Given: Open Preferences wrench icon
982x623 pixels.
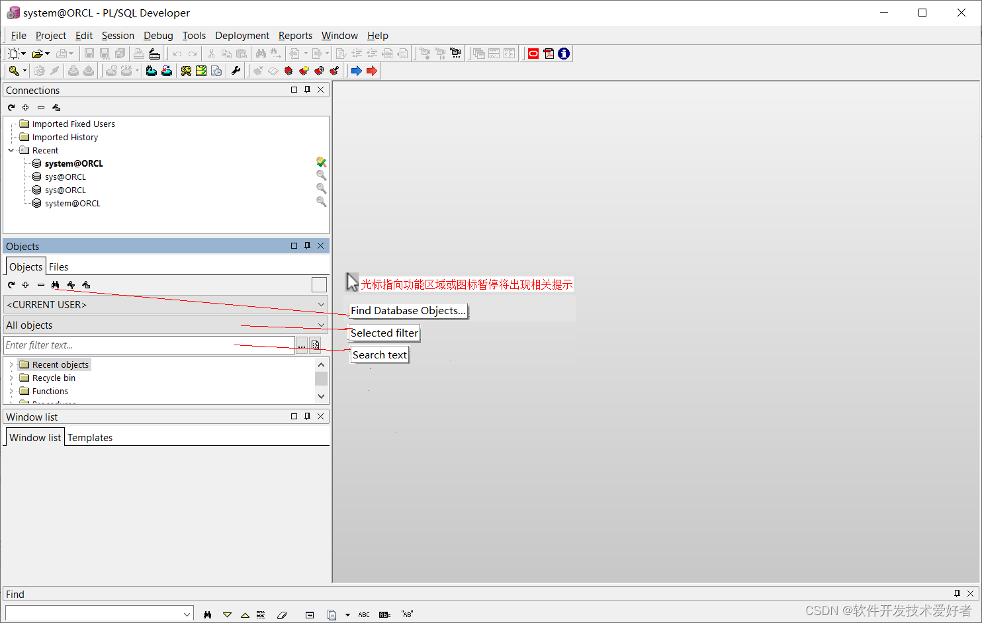Looking at the screenshot, I should click(x=236, y=71).
